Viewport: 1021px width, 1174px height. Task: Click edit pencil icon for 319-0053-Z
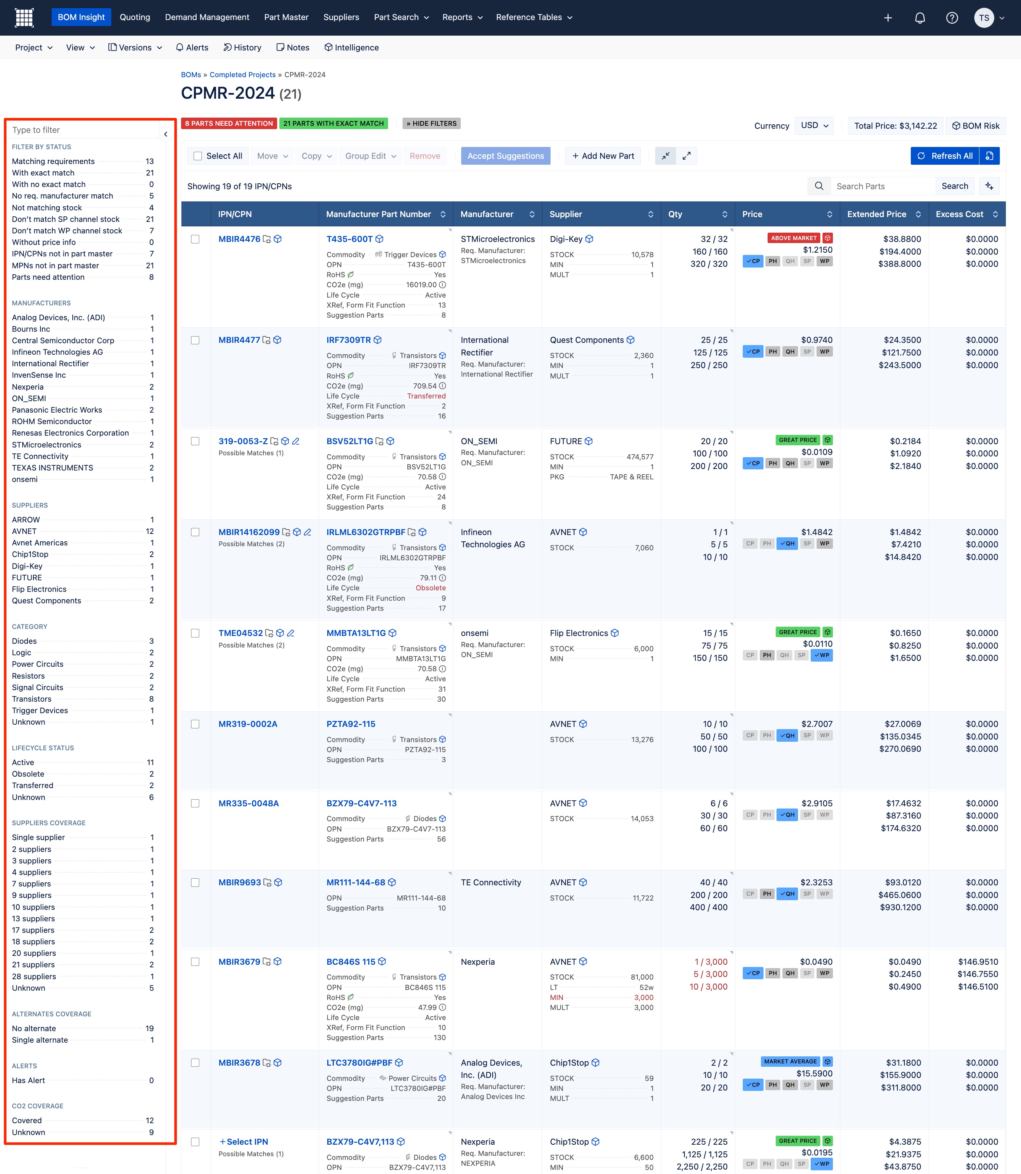click(296, 441)
